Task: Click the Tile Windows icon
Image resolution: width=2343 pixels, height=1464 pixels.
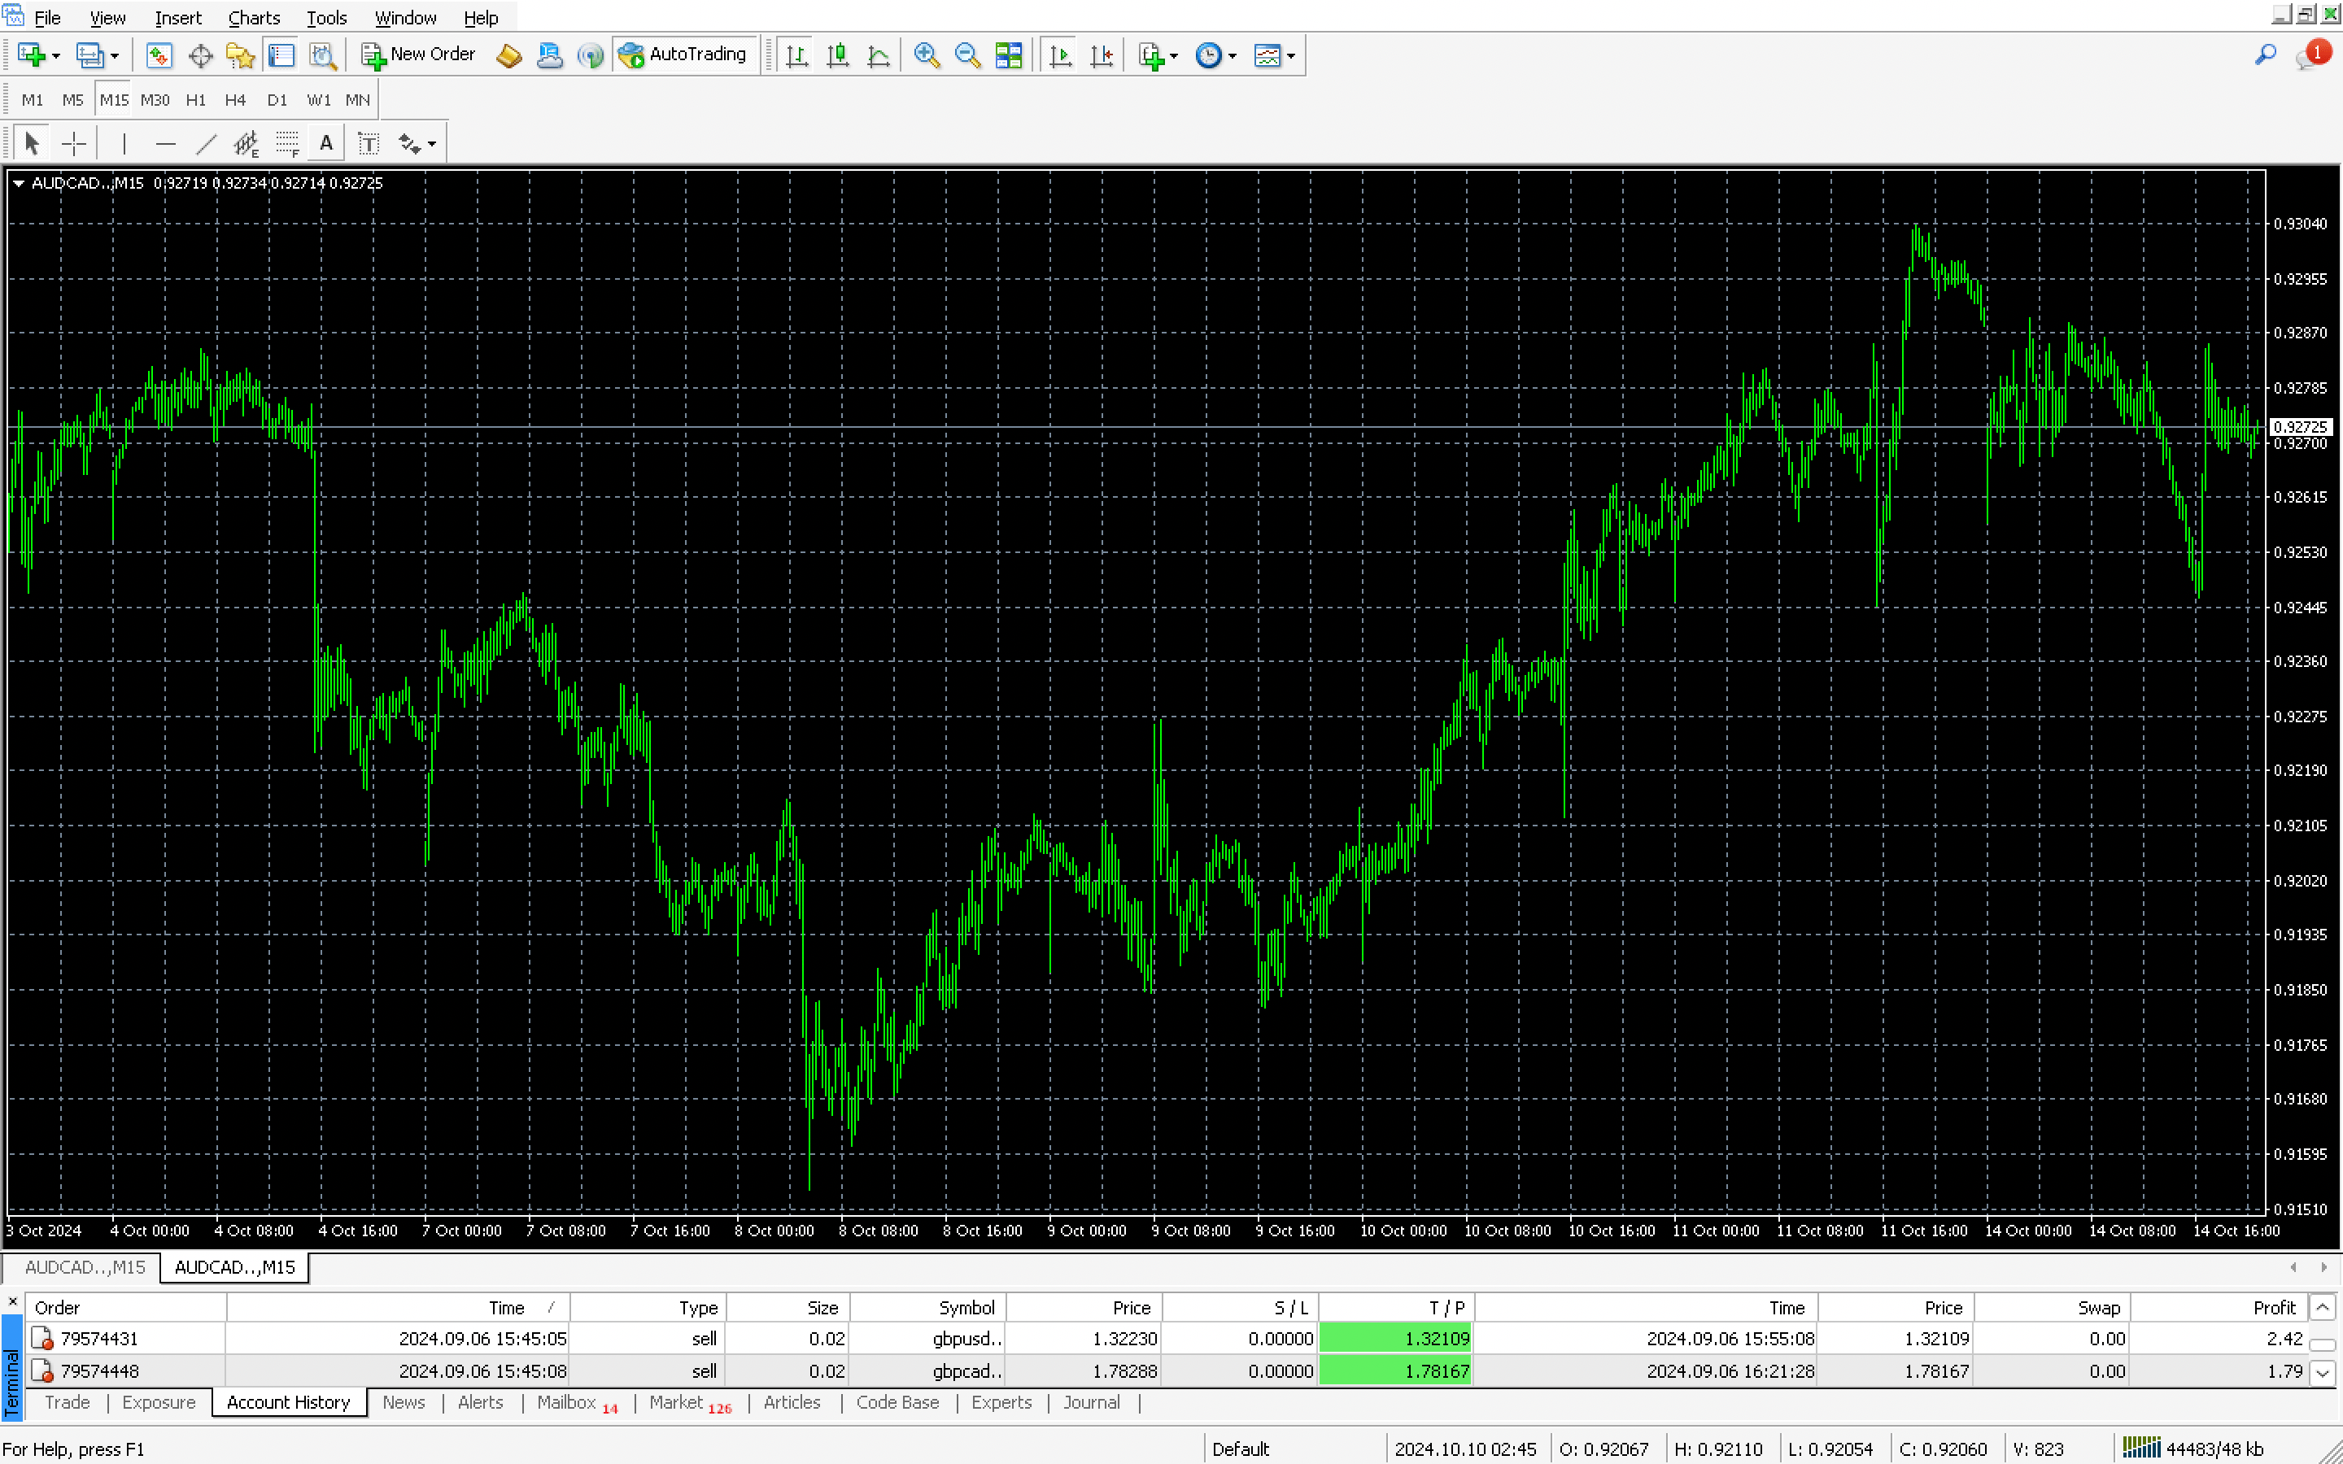Action: coord(1009,55)
